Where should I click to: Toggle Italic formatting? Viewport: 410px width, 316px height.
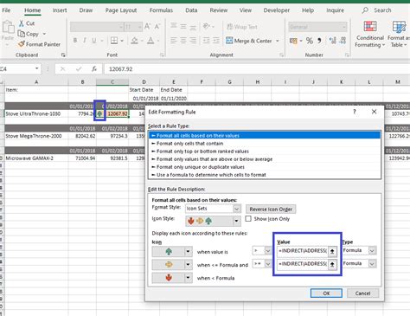pyautogui.click(x=85, y=41)
